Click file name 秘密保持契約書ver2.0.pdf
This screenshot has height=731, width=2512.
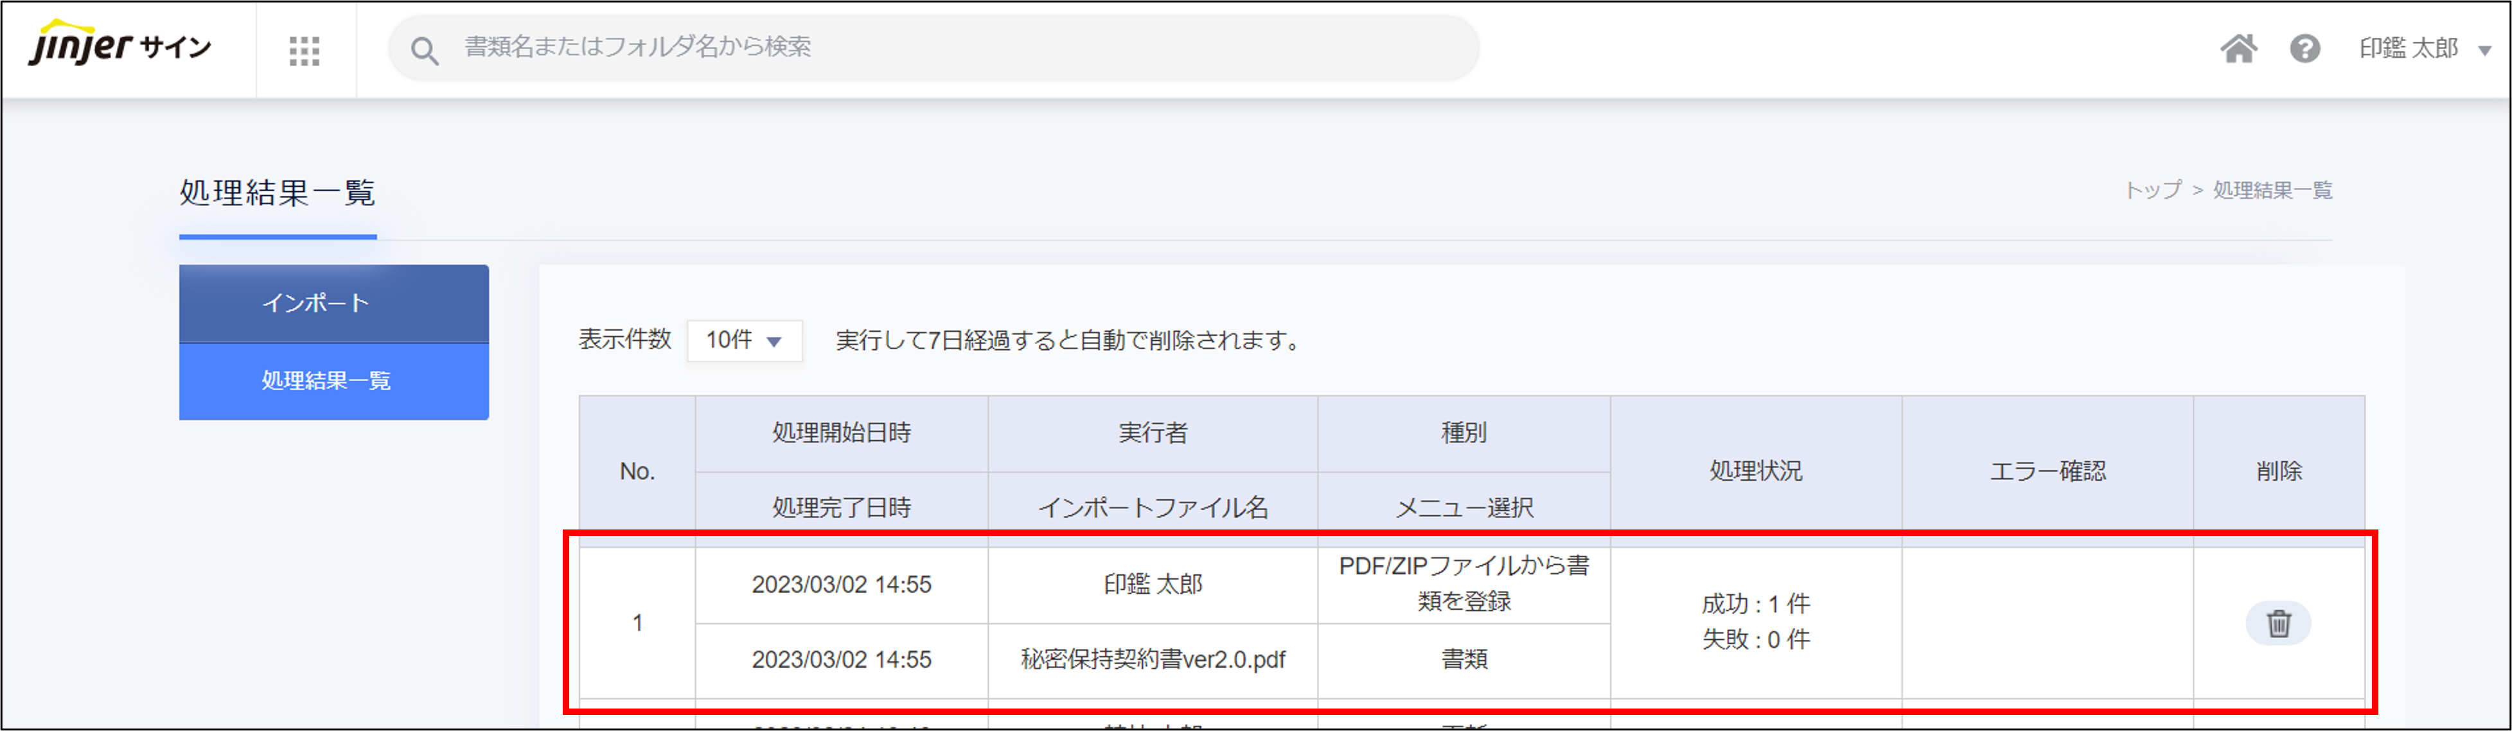(x=1153, y=660)
